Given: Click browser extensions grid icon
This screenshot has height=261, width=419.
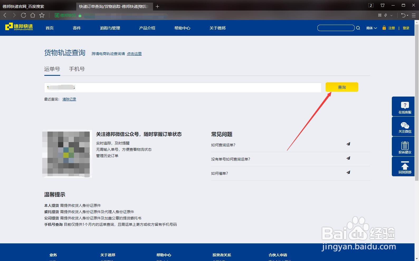Looking at the screenshot, I should [x=380, y=15].
